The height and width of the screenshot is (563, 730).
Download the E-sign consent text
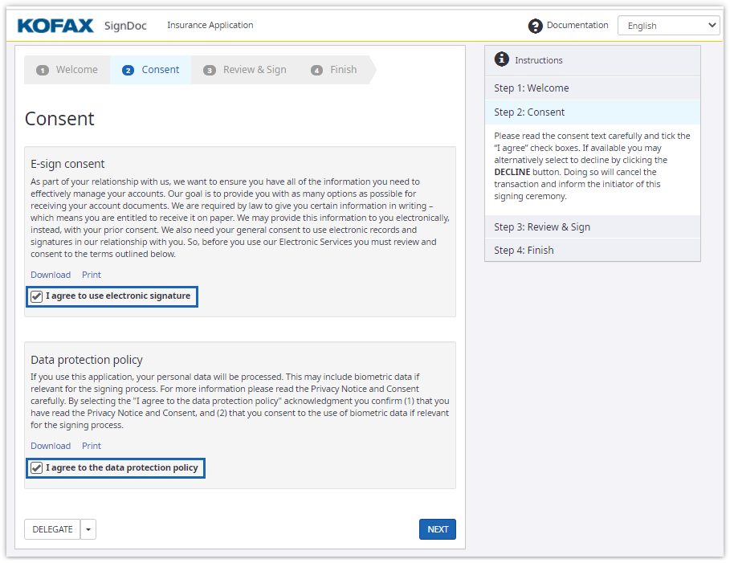pos(51,275)
